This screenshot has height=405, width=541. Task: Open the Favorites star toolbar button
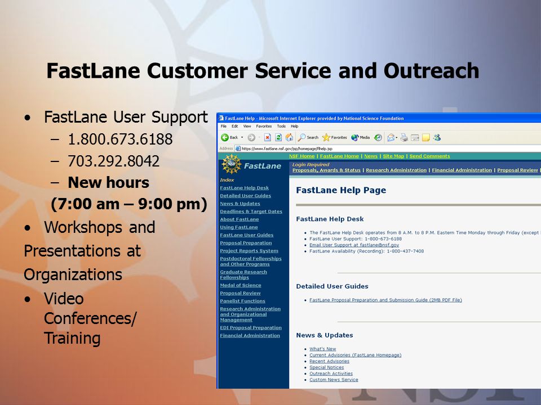point(334,137)
